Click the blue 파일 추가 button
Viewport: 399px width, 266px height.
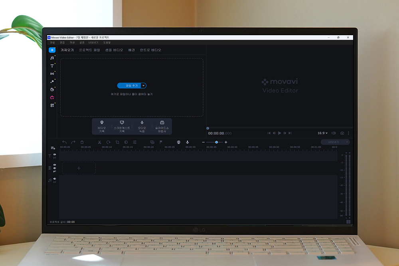[x=129, y=85]
